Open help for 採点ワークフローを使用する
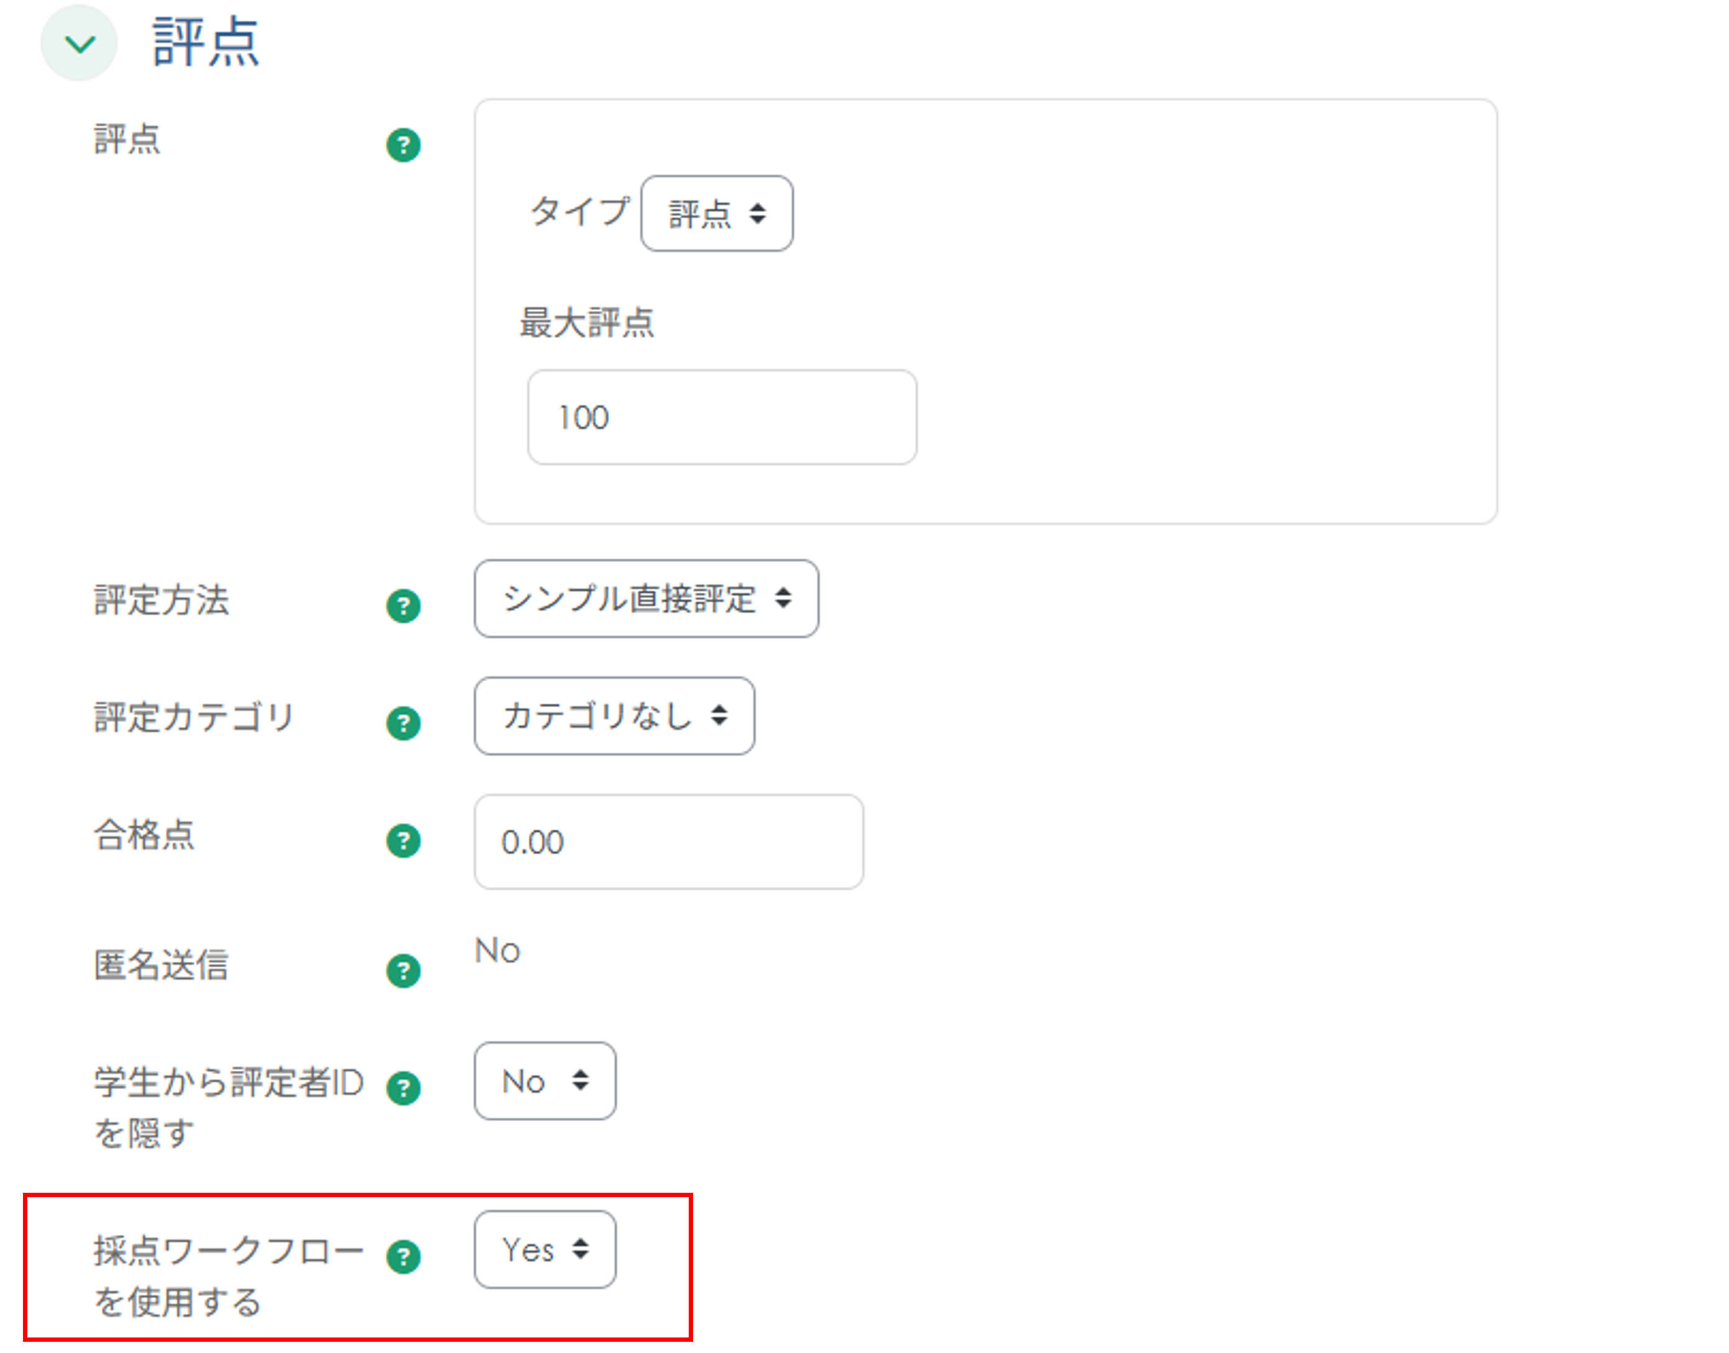The image size is (1729, 1353). 403,1256
